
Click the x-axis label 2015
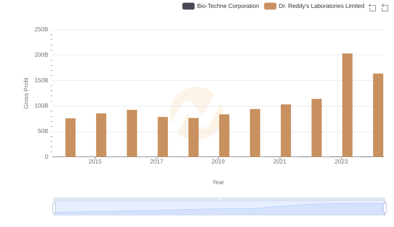click(x=95, y=162)
